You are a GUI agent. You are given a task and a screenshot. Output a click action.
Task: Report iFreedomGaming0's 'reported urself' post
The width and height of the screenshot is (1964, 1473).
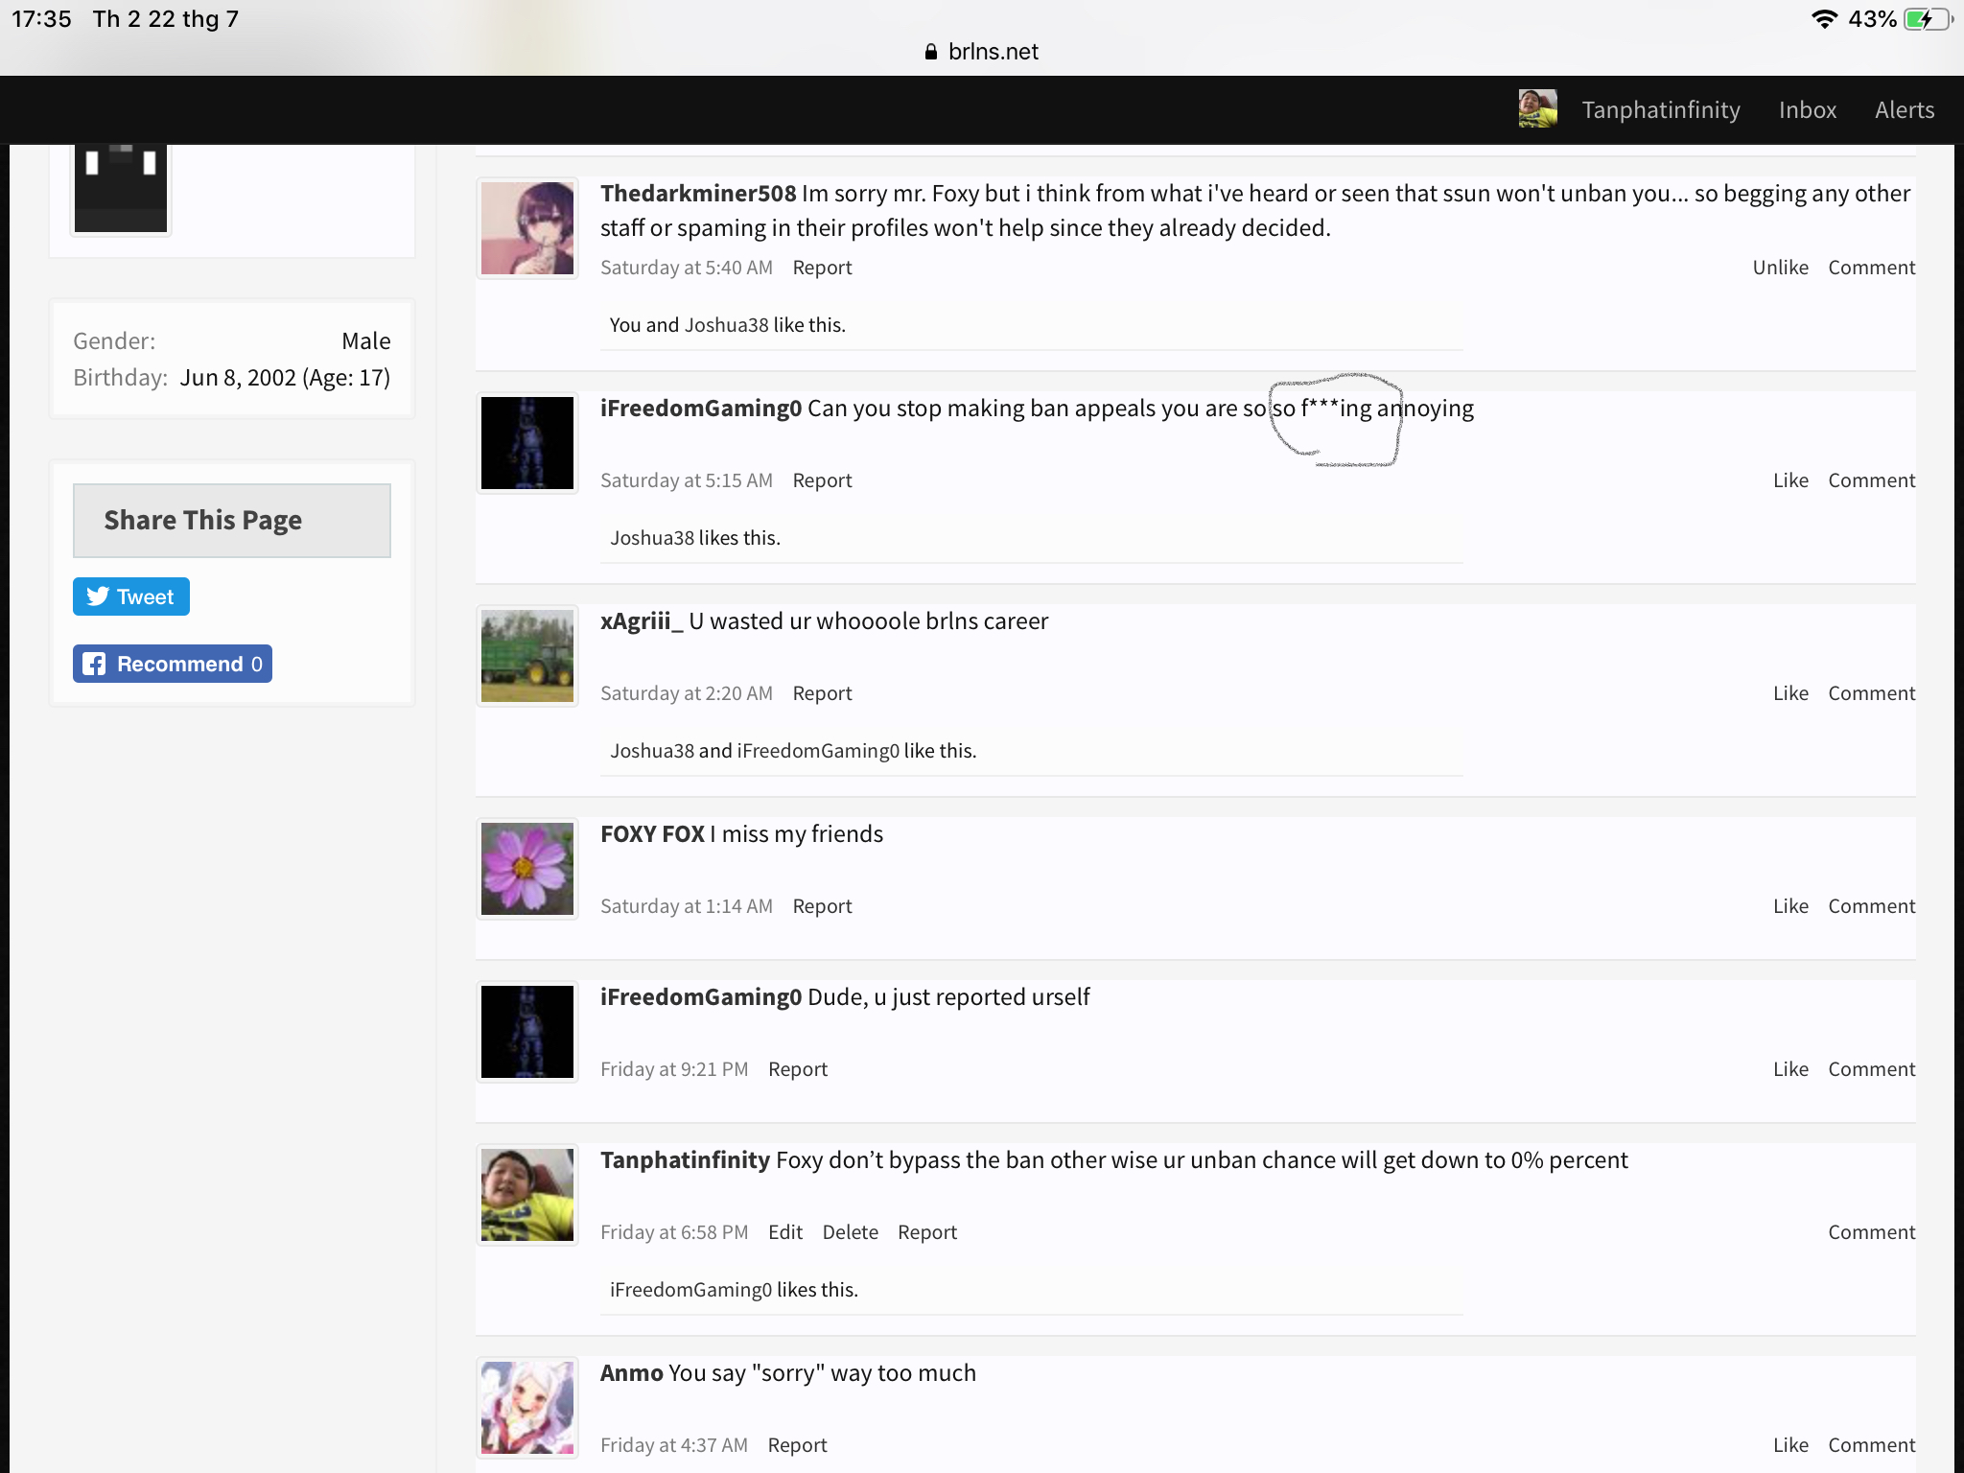(x=798, y=1069)
